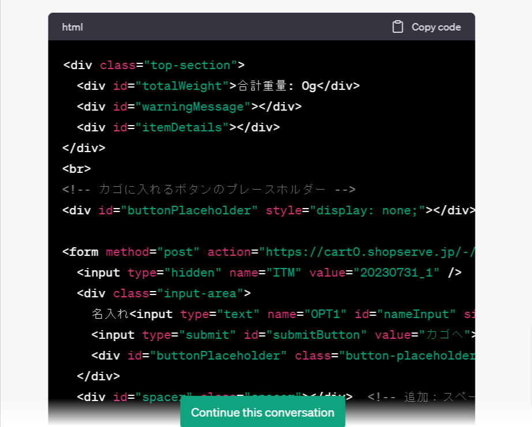Click the "html" language label in code header

point(73,27)
